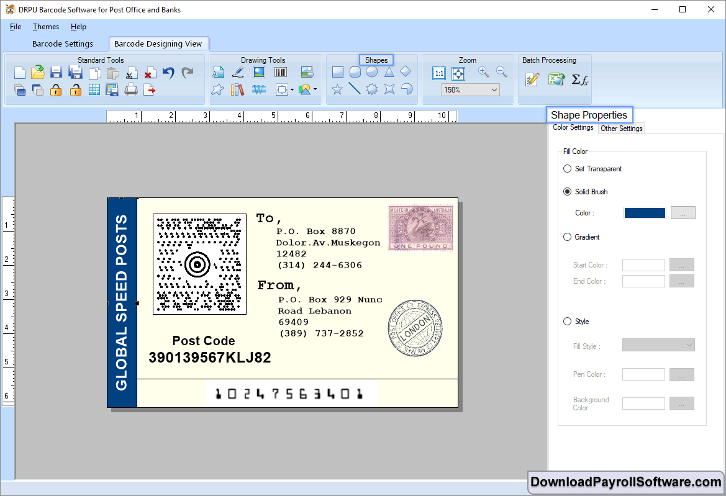
Task: Select the Diamond shape
Action: 405,71
